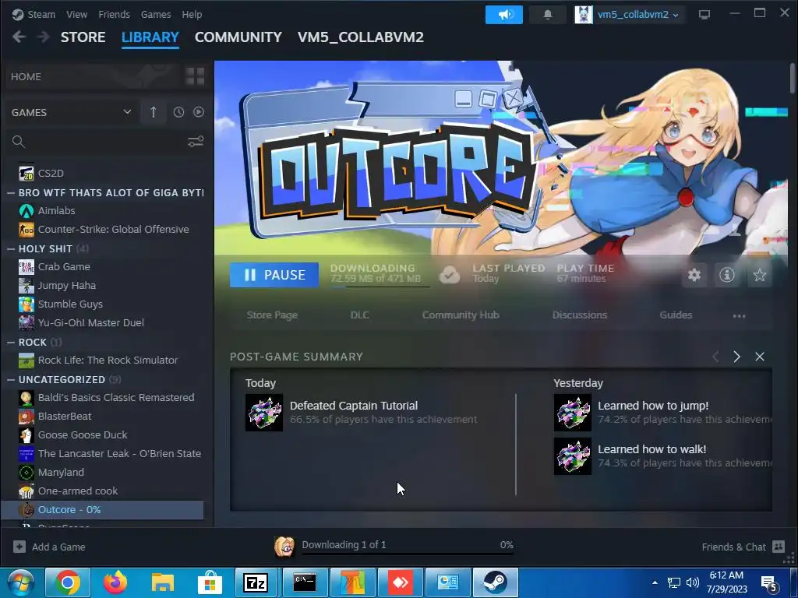
Task: Switch library to grid collections view
Action: pyautogui.click(x=195, y=76)
